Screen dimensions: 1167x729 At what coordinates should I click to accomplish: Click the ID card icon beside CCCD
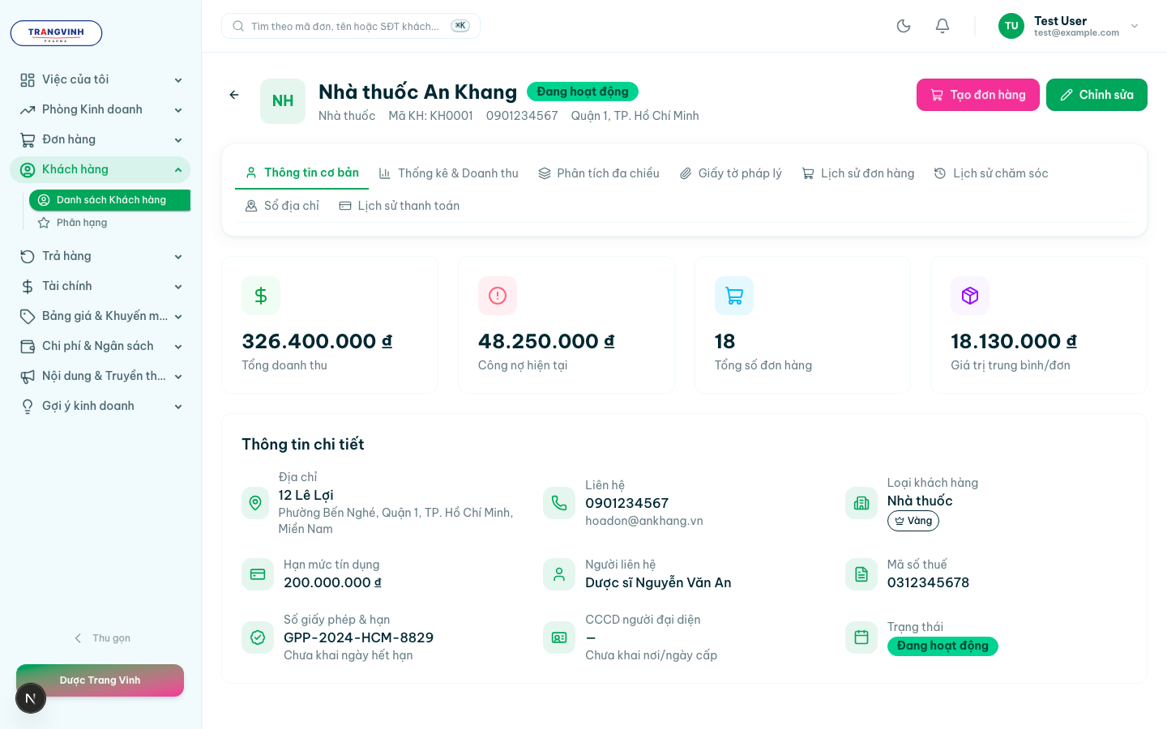(x=559, y=637)
